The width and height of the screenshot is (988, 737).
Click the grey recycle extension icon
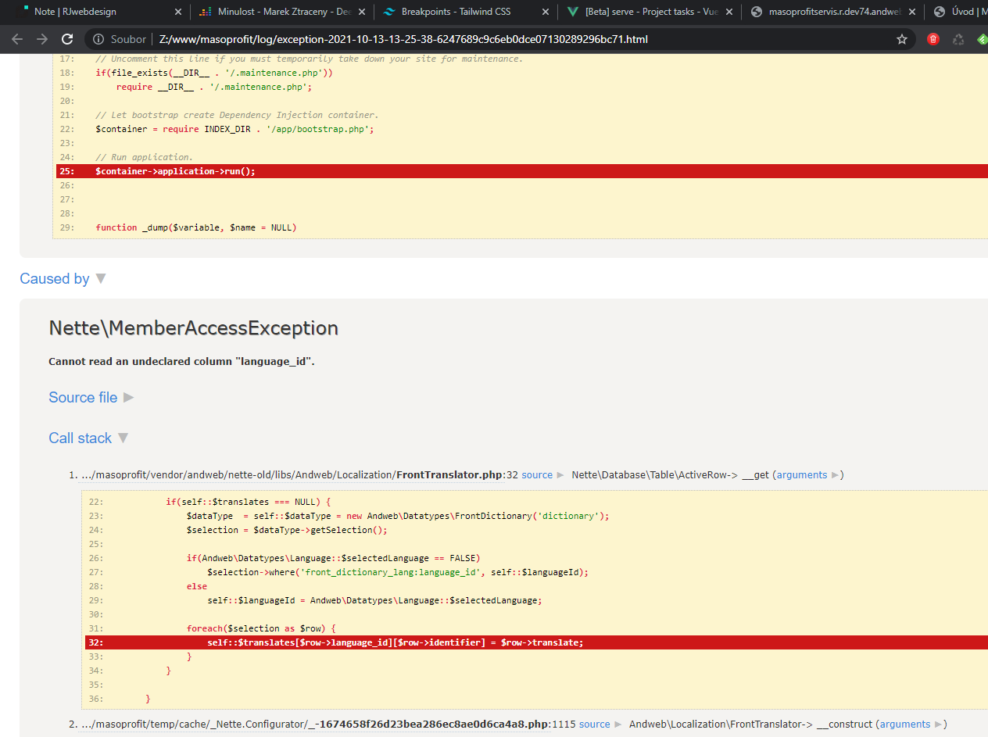click(958, 39)
